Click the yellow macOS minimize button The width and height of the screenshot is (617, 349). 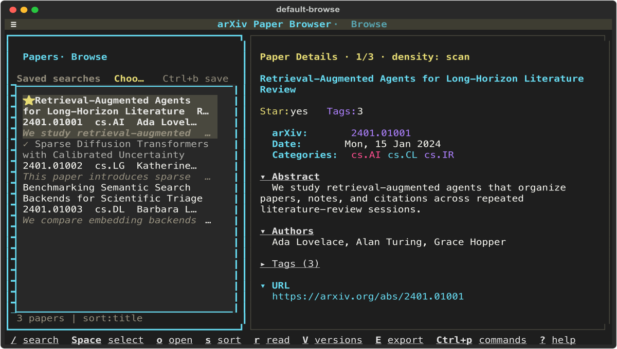point(24,10)
